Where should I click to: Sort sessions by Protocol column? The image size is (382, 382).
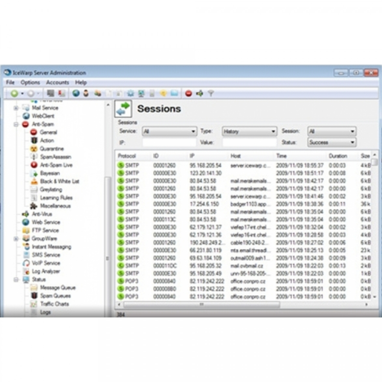pos(133,156)
